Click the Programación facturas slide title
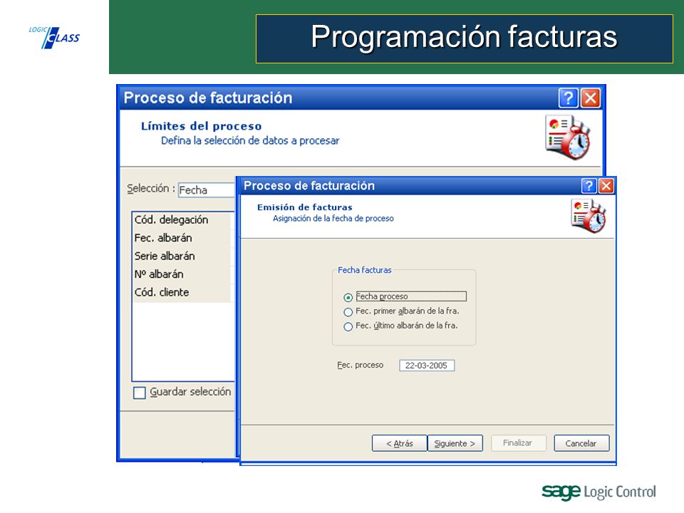The height and width of the screenshot is (513, 684). pyautogui.click(x=464, y=36)
